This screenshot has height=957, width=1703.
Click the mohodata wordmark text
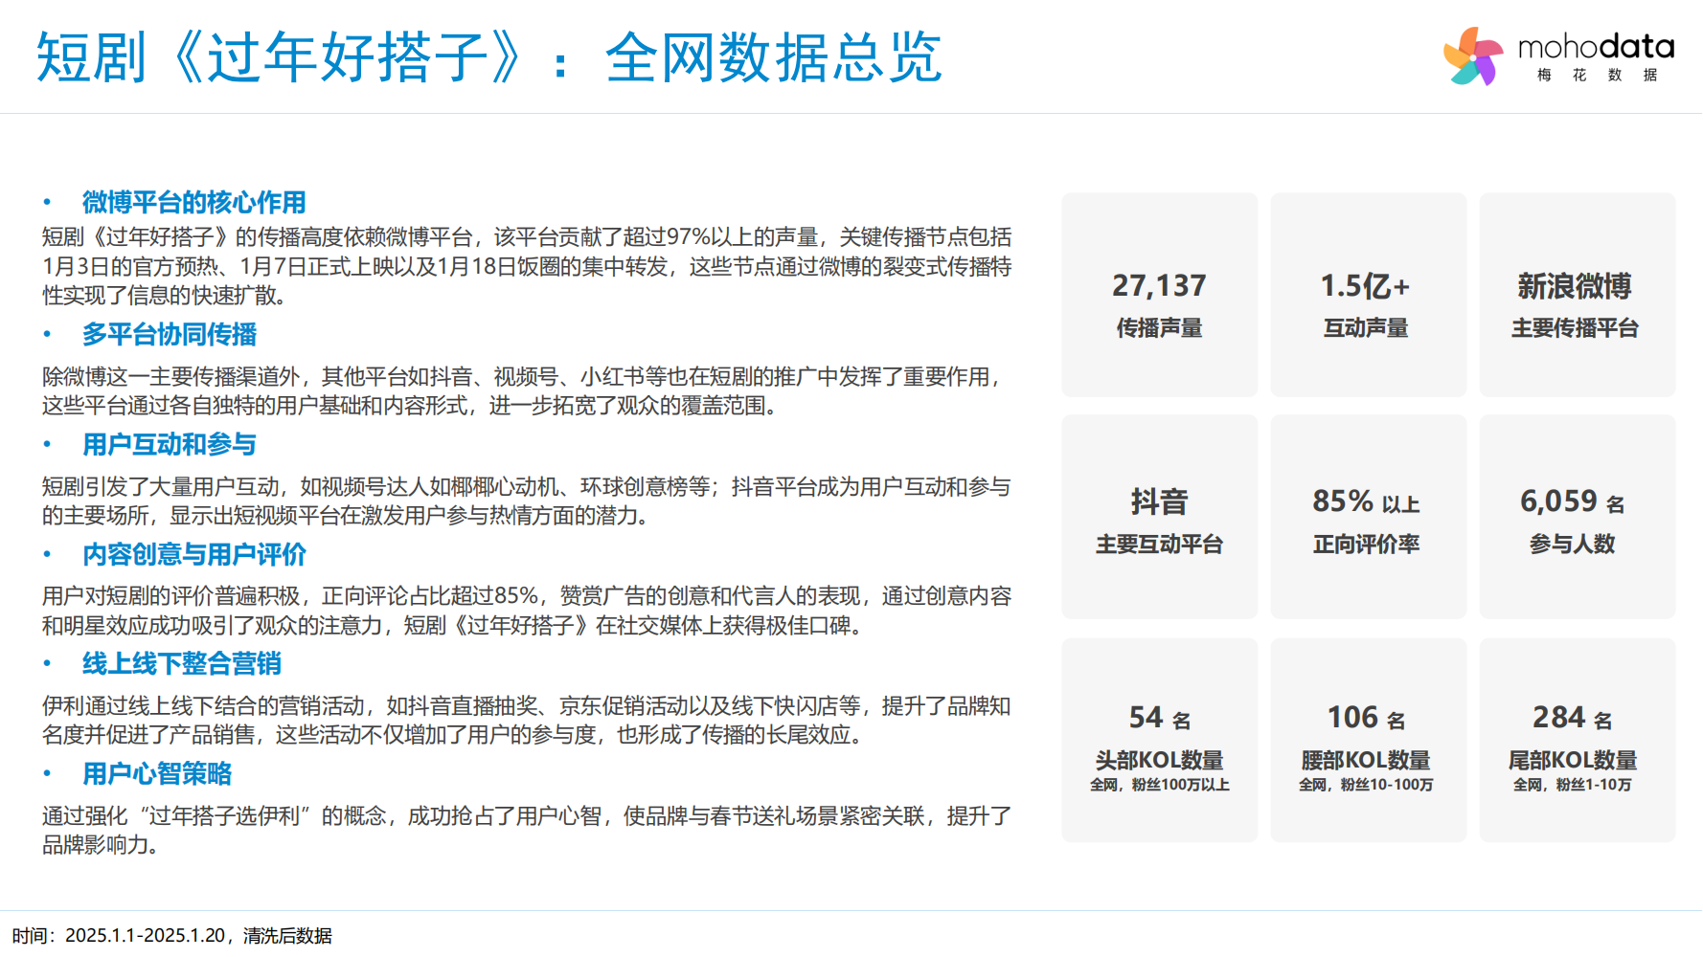pyautogui.click(x=1596, y=46)
